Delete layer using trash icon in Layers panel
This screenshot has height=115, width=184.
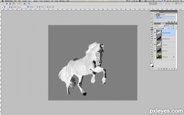(x=174, y=69)
